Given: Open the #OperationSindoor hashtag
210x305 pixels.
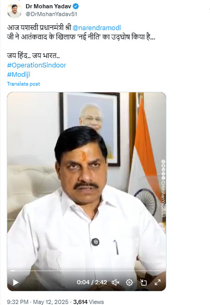Looking at the screenshot, I should 36,65.
